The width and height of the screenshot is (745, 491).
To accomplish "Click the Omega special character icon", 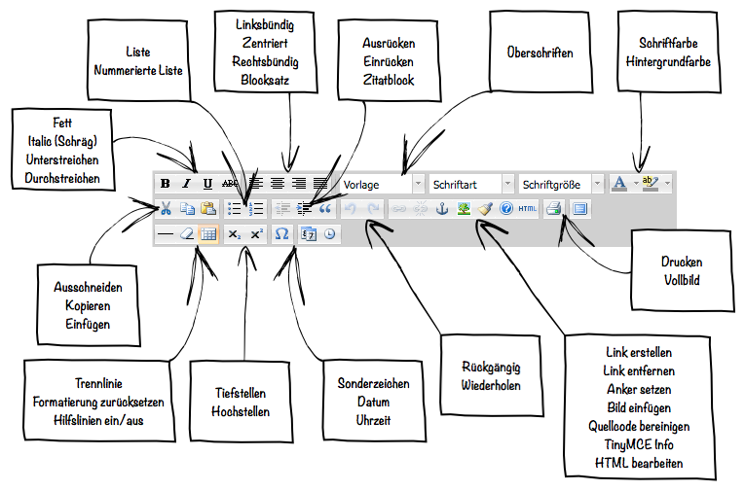I will (281, 234).
